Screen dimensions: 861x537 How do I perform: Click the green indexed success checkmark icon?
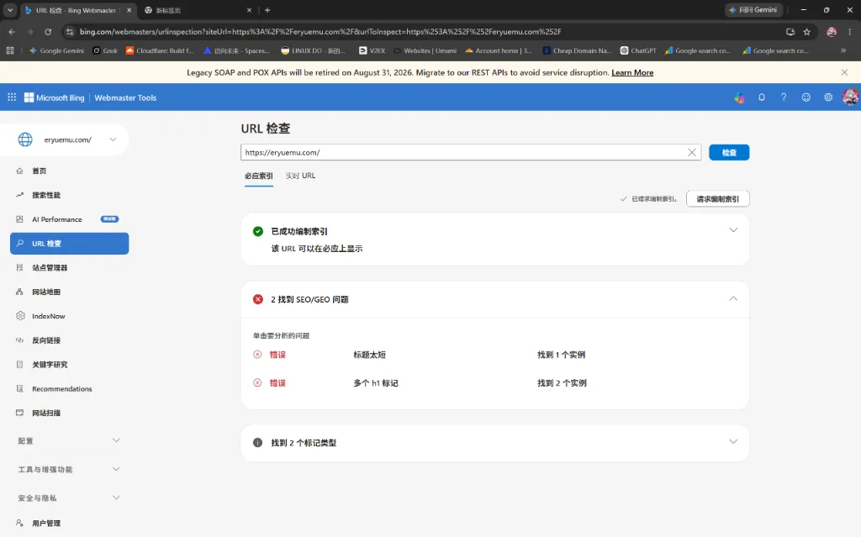[257, 231]
